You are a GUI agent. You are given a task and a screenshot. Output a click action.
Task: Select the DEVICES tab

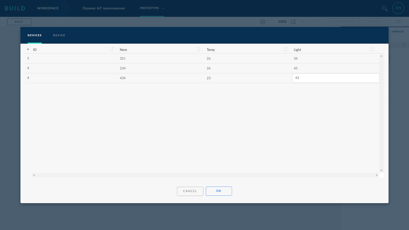(35, 35)
